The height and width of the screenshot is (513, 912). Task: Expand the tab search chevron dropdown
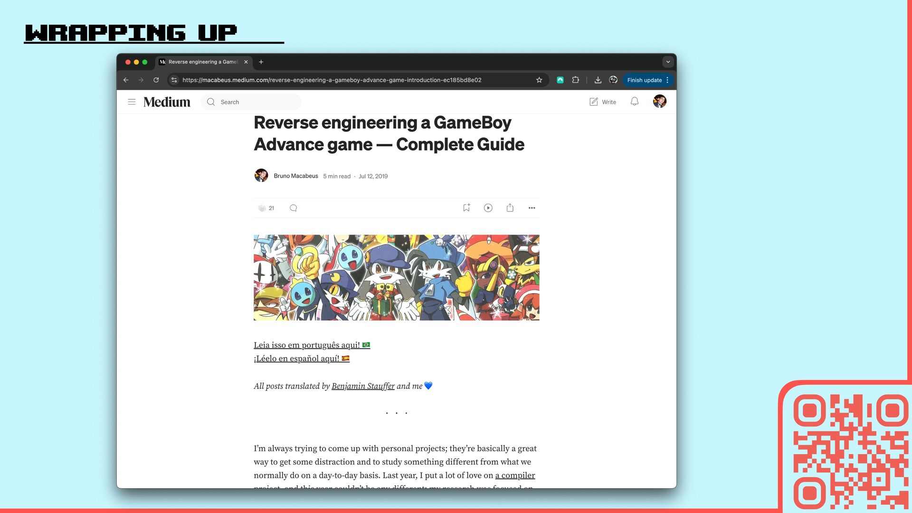(x=668, y=62)
